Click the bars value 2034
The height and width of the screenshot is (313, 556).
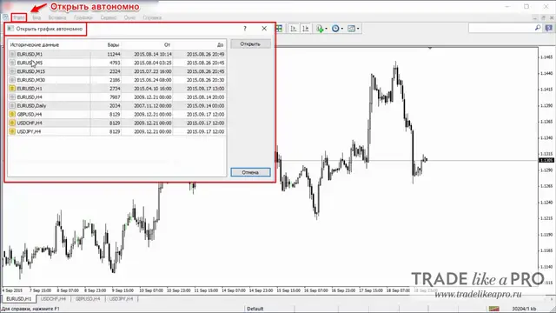115,106
